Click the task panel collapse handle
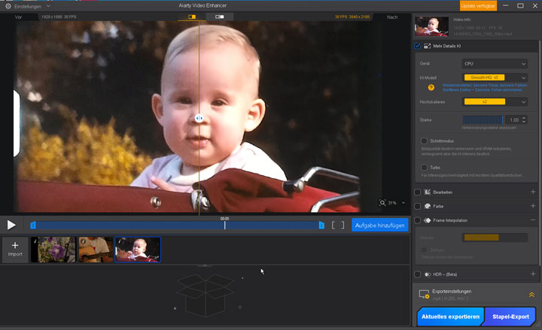The height and width of the screenshot is (330, 542). (x=205, y=265)
